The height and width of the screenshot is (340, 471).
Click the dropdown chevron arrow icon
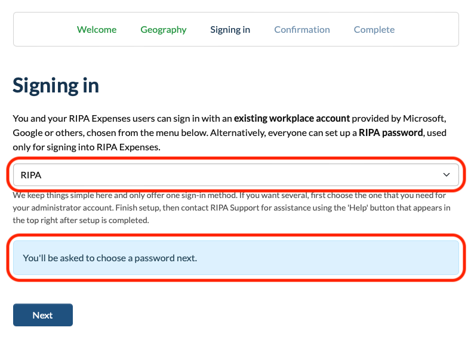tap(447, 175)
